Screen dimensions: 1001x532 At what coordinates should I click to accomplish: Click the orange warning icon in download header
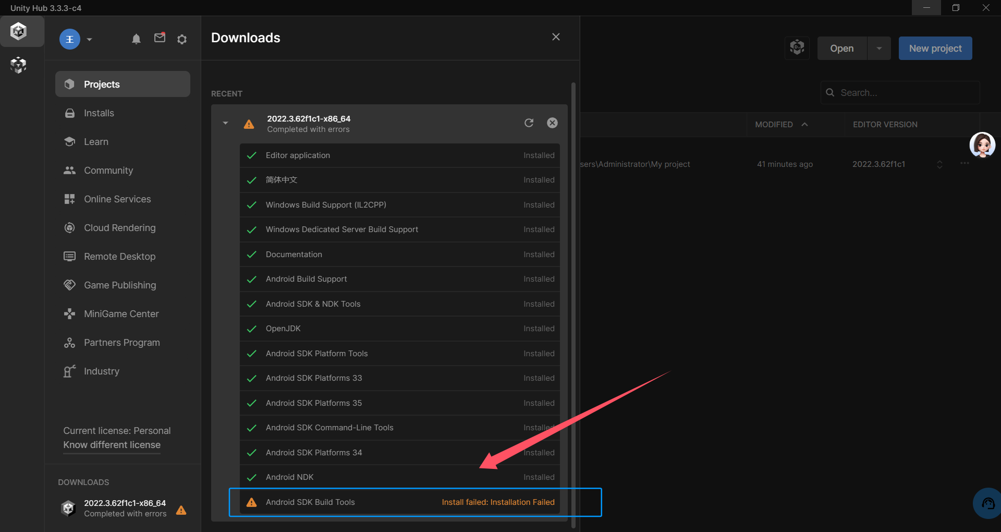249,124
